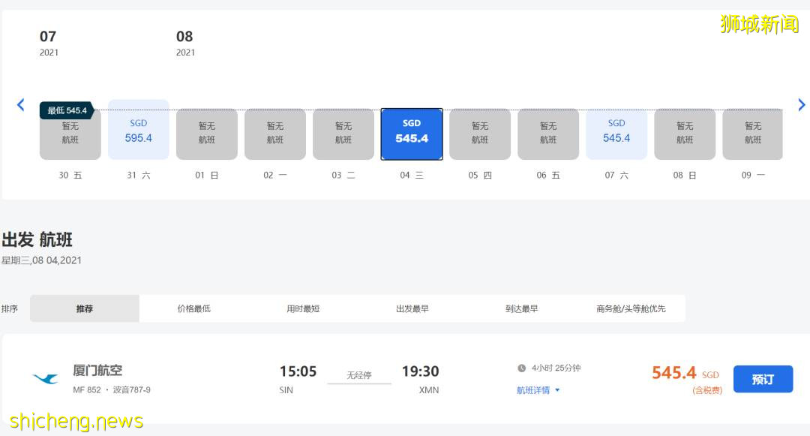Click the right arrow to view later dates
This screenshot has width=810, height=436.
coord(801,104)
